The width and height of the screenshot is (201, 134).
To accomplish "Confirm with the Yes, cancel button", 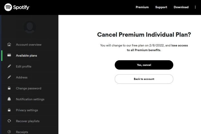I will pos(144,65).
